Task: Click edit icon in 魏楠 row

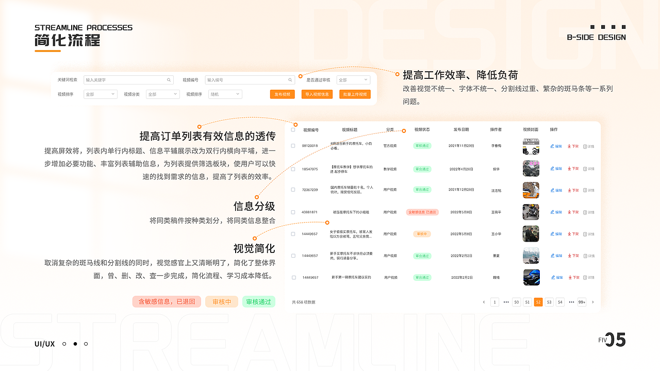Action: [x=552, y=277]
